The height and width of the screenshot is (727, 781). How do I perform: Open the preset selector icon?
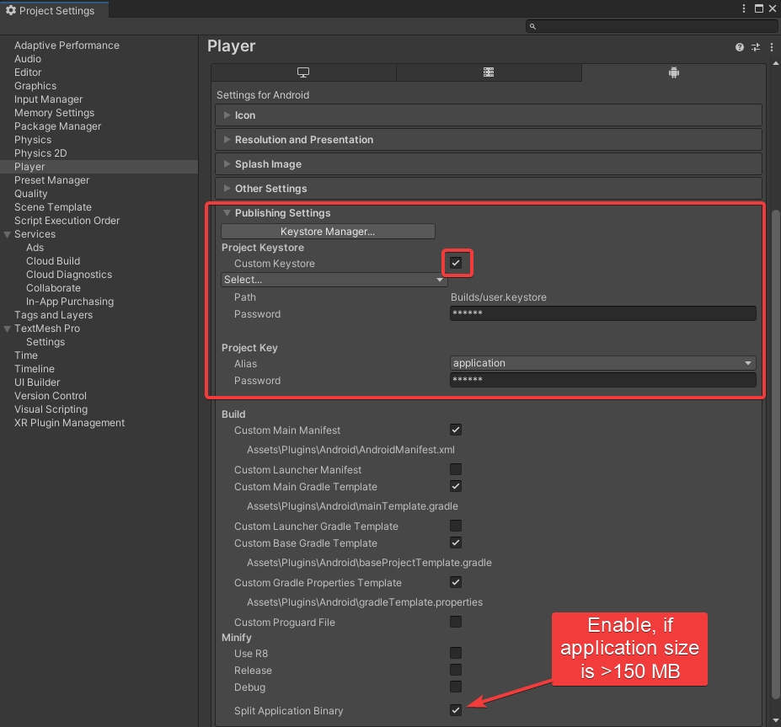tap(755, 47)
